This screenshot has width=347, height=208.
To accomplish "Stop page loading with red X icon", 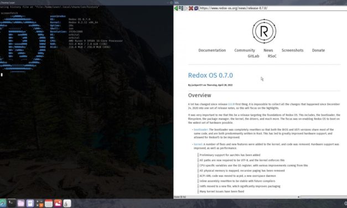I will click(191, 8).
